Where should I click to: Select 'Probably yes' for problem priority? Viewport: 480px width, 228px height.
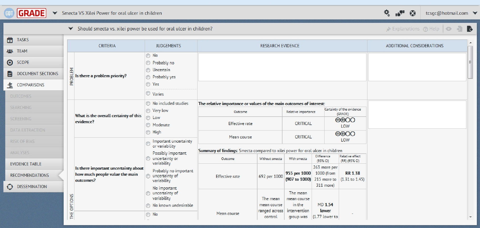148,77
